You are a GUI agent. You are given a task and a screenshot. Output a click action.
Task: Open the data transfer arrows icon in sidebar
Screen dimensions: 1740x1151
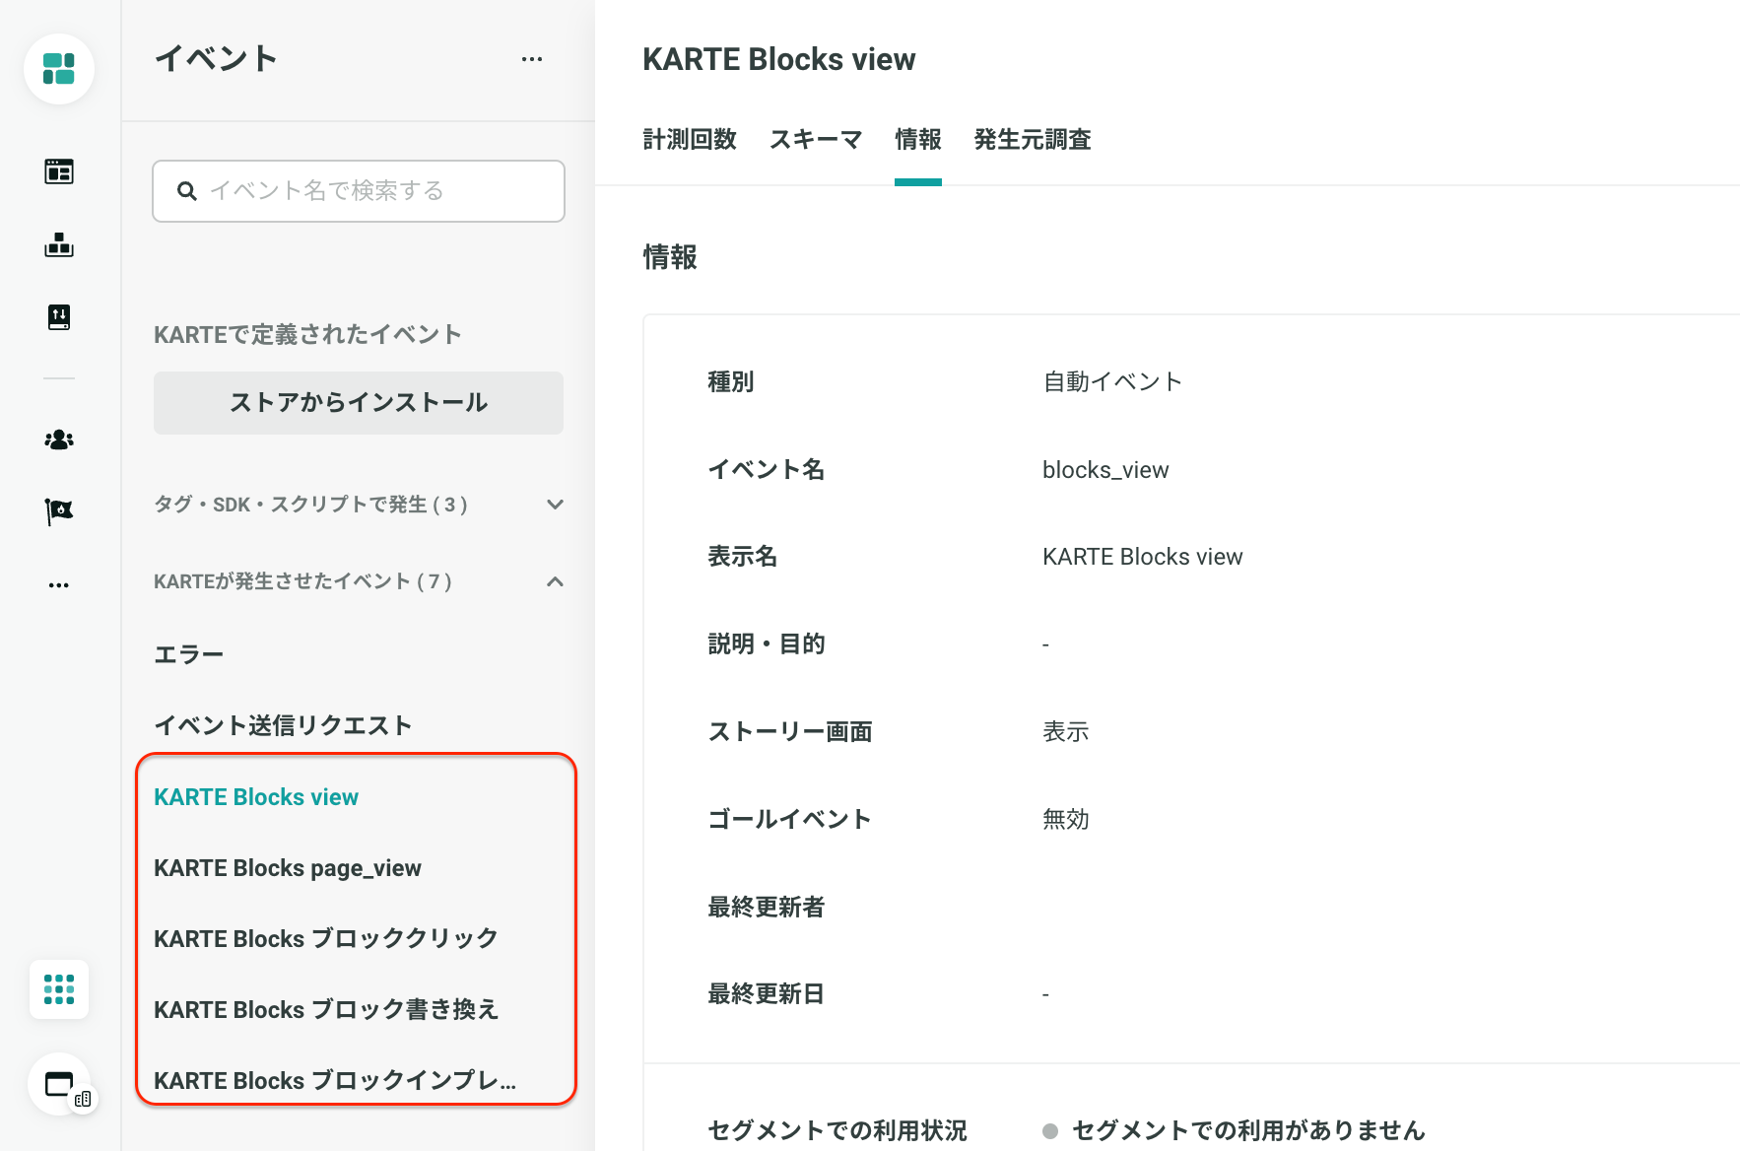(x=59, y=317)
